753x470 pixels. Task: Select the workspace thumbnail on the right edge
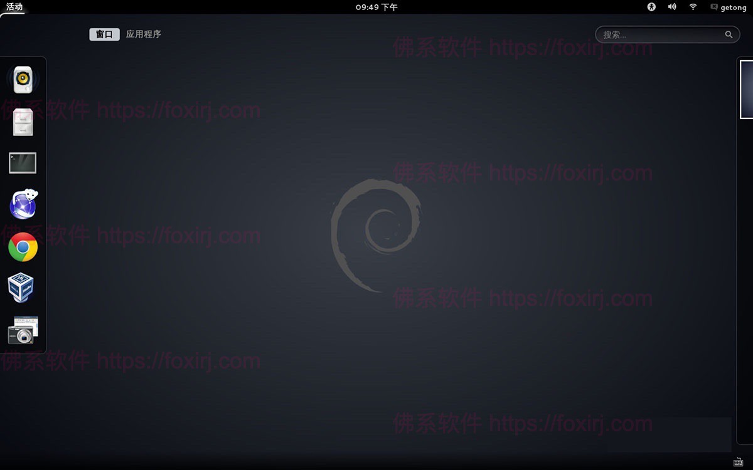[747, 89]
